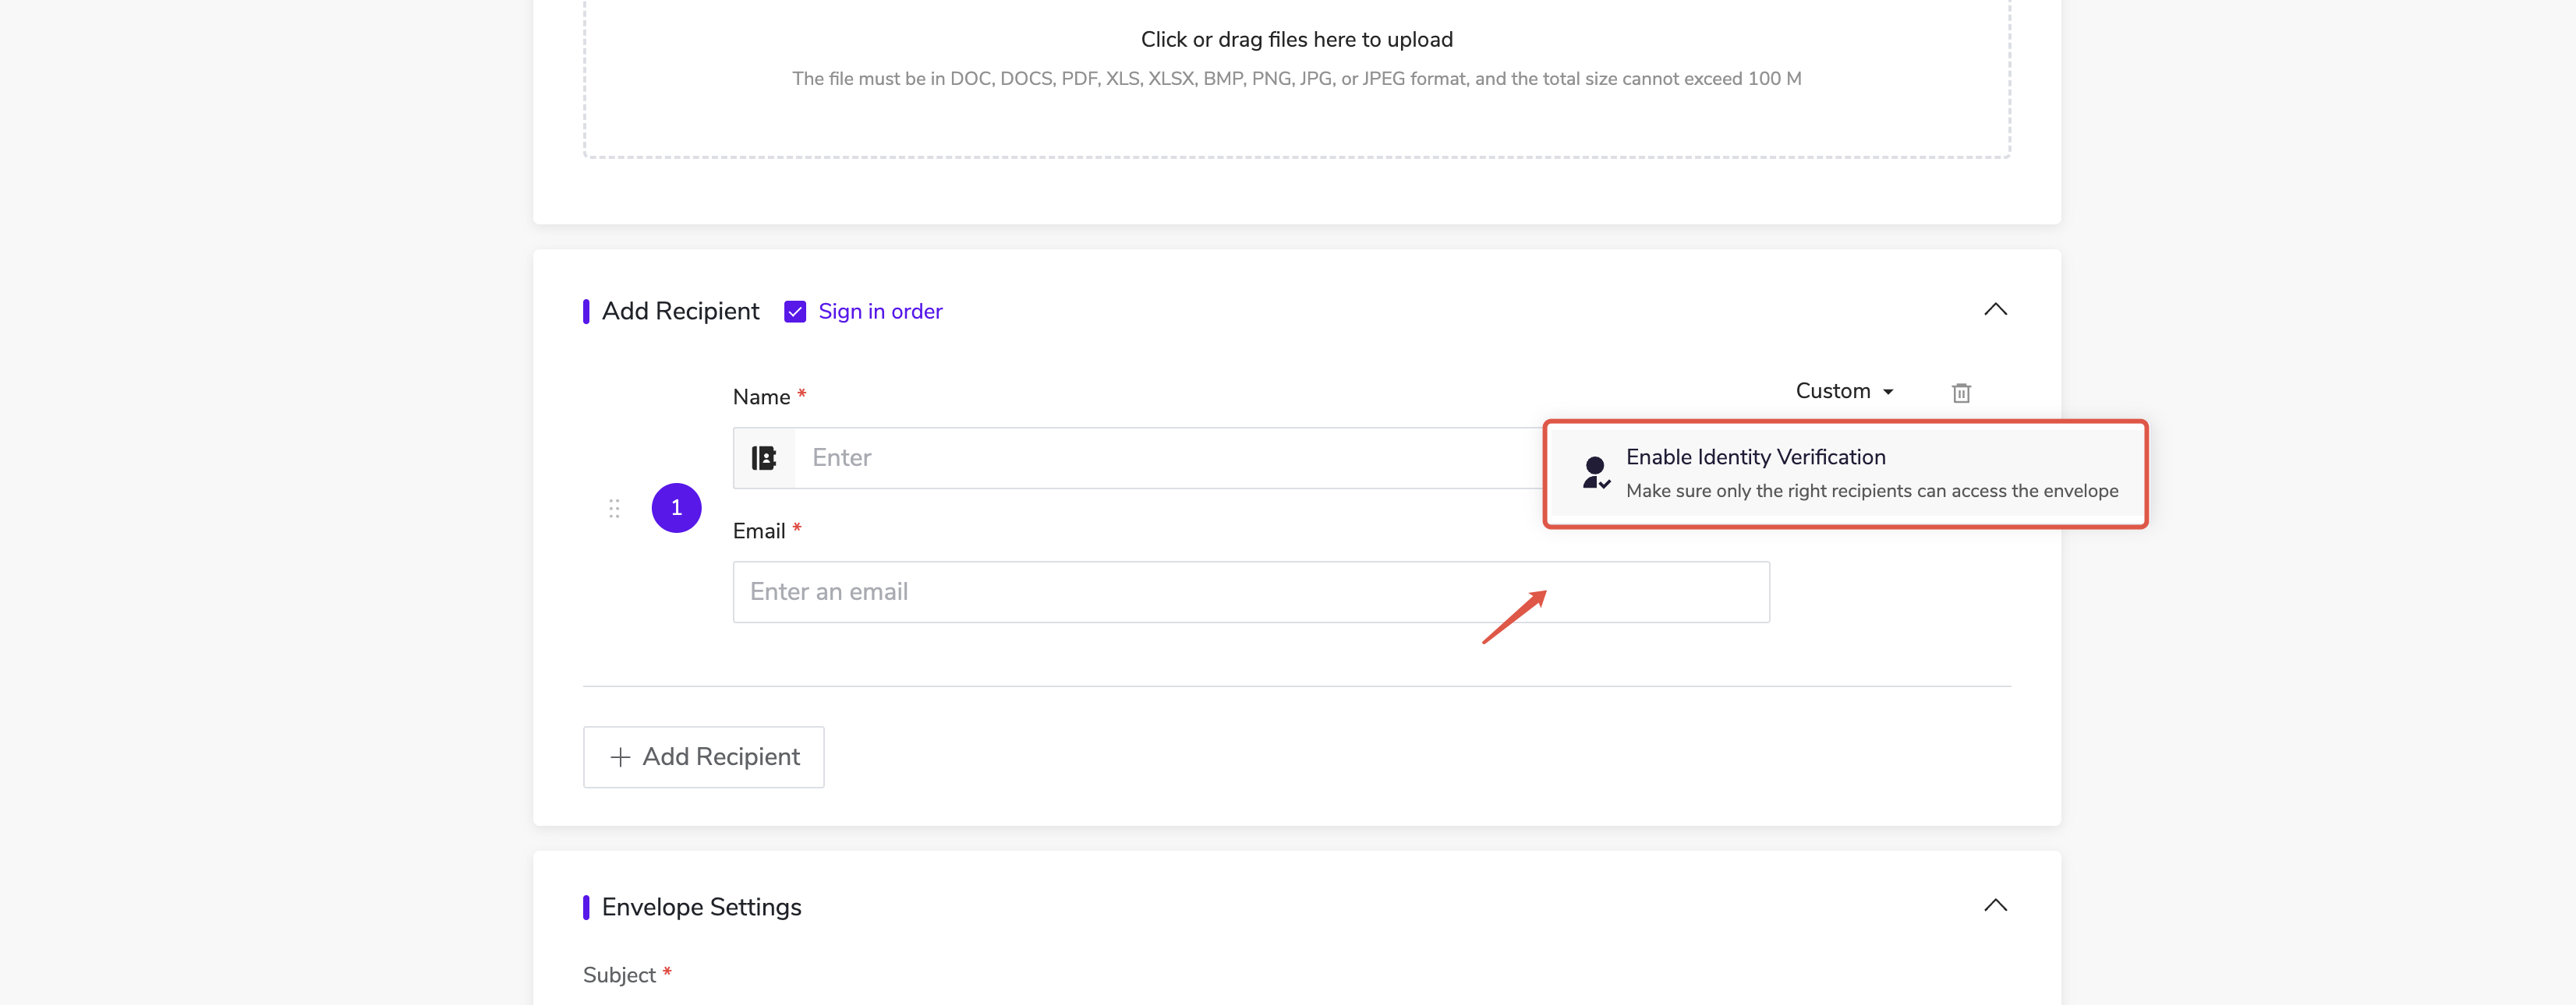Focus the Name input field
The width and height of the screenshot is (2576, 1005).
[x=1170, y=457]
